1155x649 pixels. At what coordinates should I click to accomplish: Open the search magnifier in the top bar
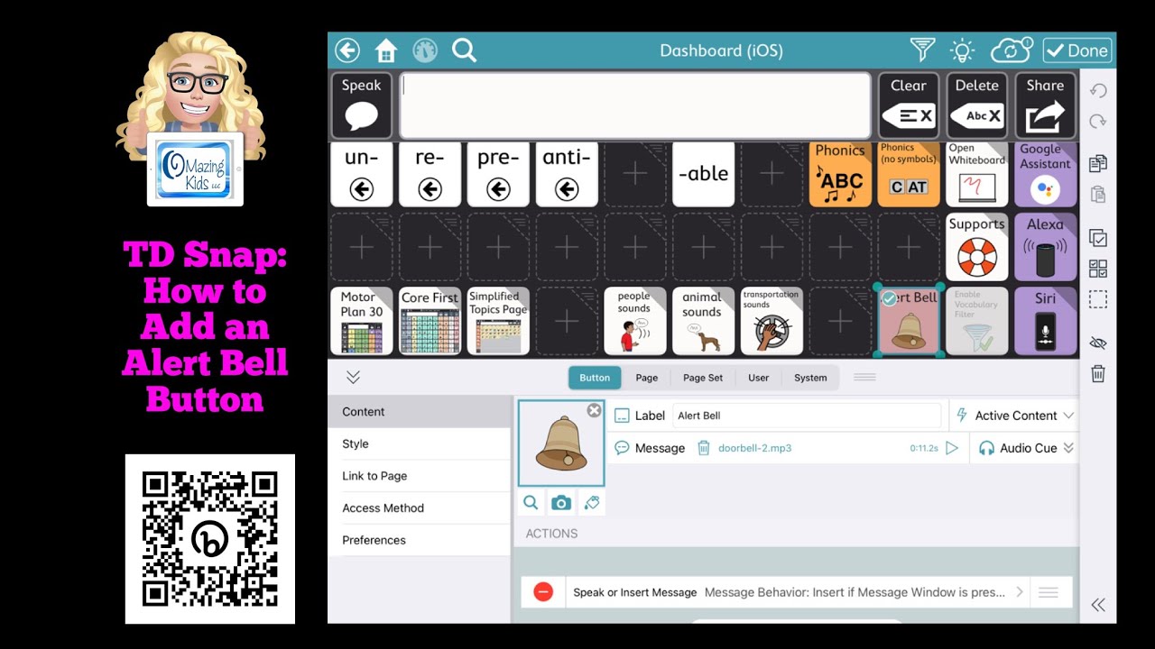[x=464, y=50]
